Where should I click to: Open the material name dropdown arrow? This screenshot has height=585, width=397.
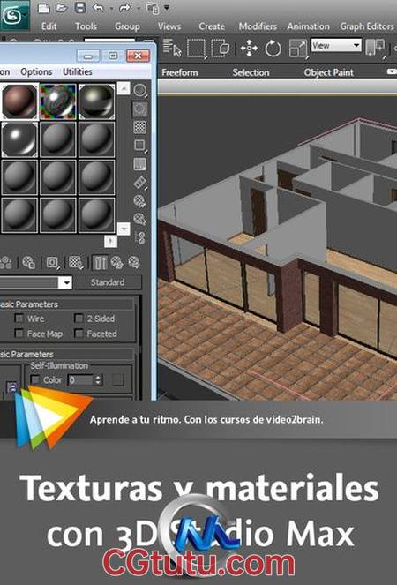tap(65, 282)
